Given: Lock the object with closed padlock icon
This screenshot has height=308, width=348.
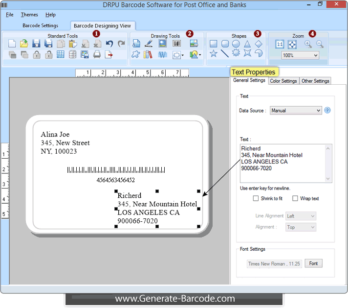Looking at the screenshot, I should coord(37,54).
